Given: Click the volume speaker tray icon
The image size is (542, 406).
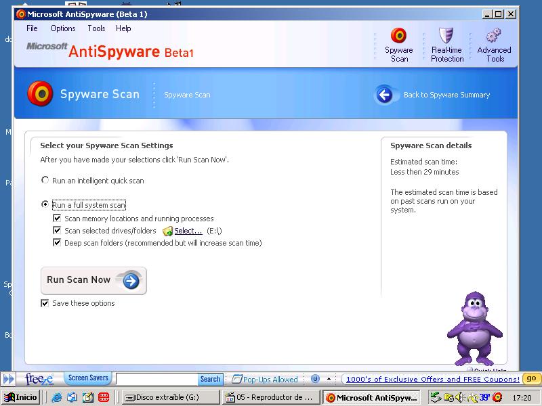Looking at the screenshot, I should pos(459,398).
